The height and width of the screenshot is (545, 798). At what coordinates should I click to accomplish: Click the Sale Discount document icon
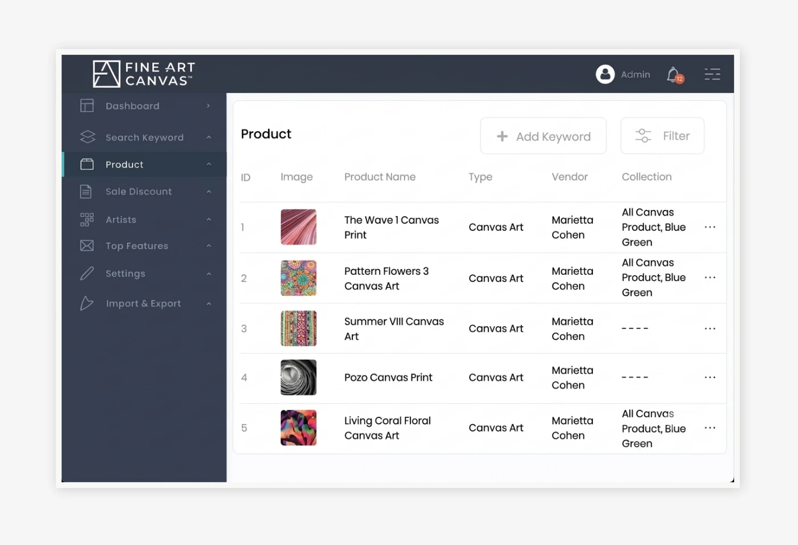pyautogui.click(x=85, y=192)
